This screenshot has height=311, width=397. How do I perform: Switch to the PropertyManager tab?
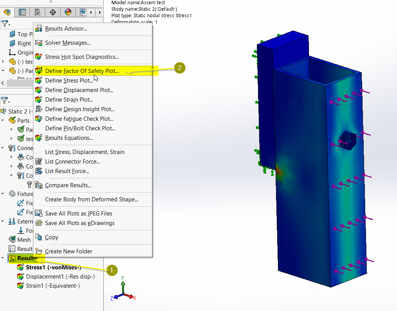[22, 12]
